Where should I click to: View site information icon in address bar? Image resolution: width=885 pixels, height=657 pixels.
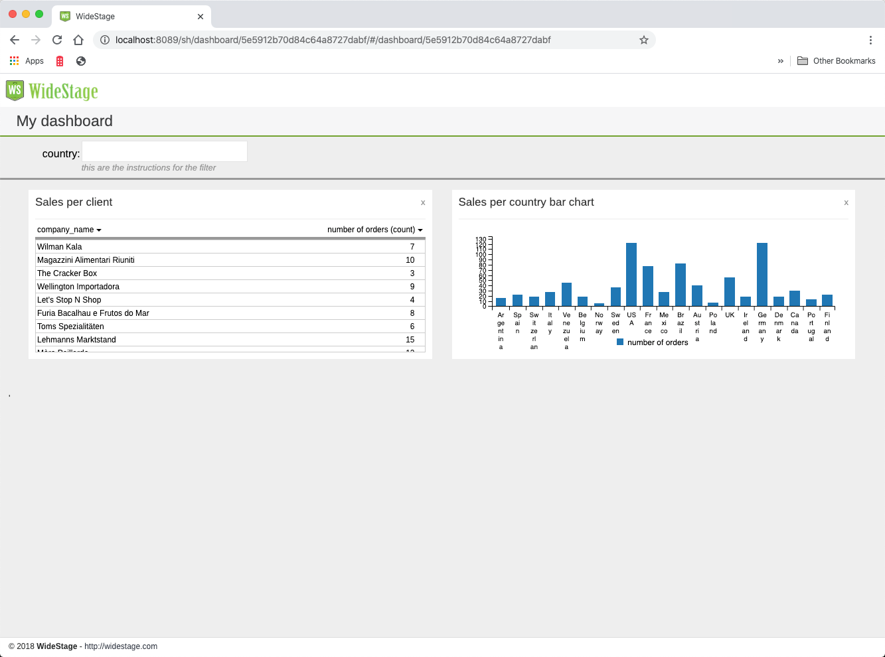coord(104,40)
